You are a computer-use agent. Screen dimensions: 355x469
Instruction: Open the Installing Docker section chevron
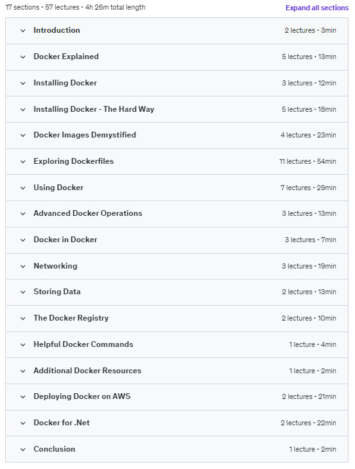click(22, 83)
